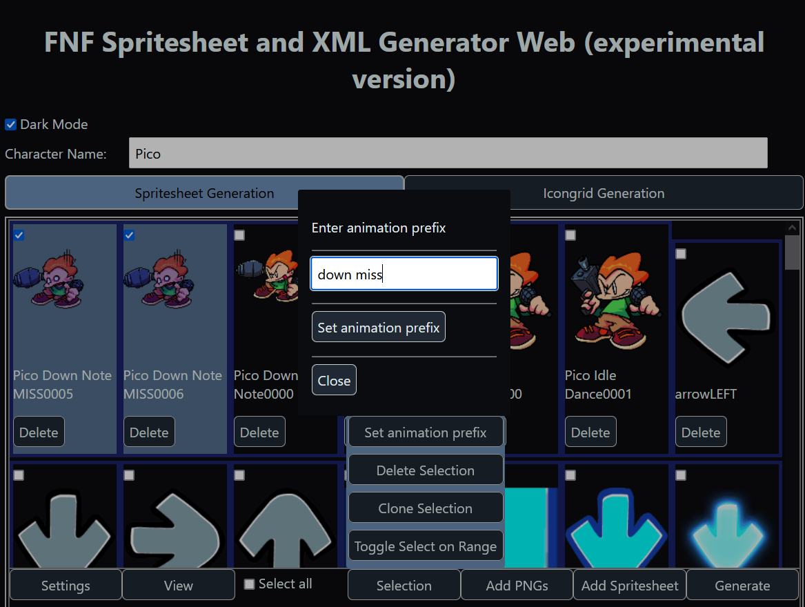
Task: Click the Character Name input field
Action: pyautogui.click(x=448, y=152)
